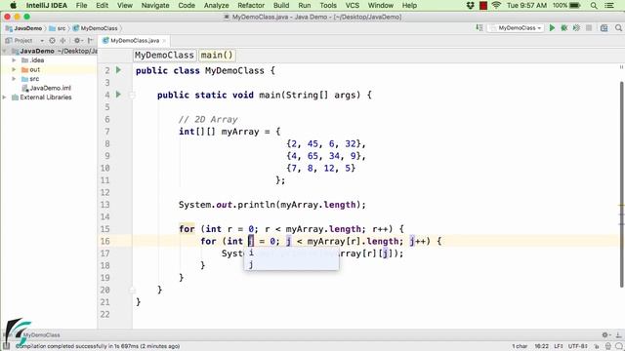Viewport: 625px width, 351px height.
Task: Close the MyDemoClass.java tab
Action: (164, 41)
